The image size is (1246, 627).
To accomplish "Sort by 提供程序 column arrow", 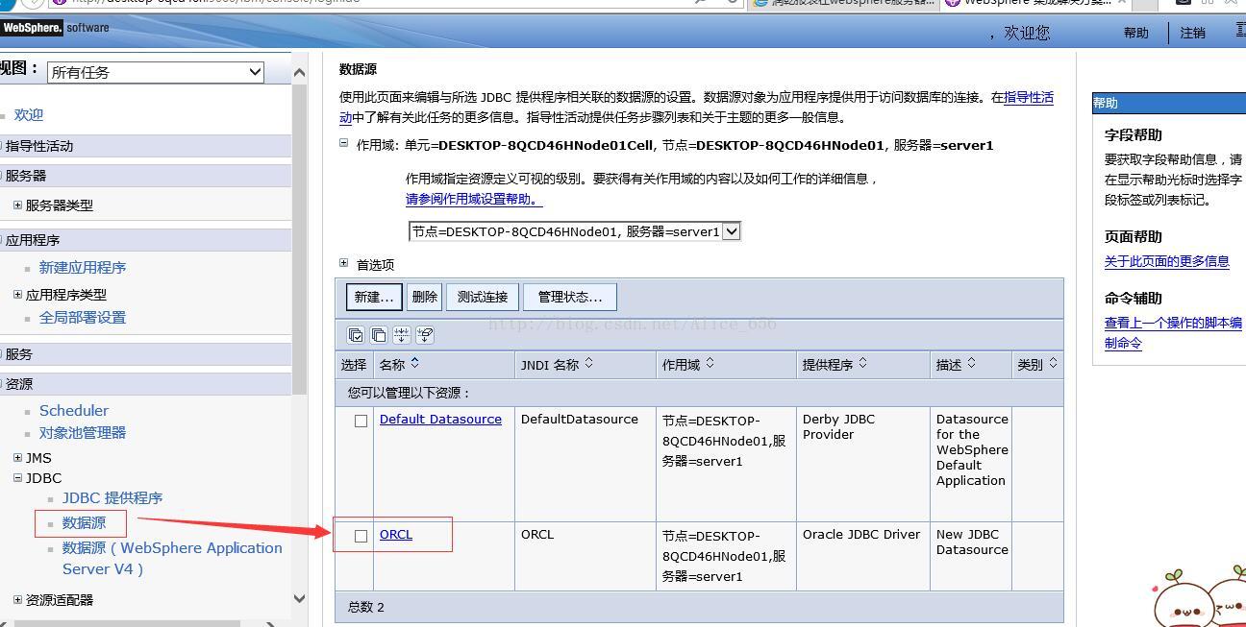I will click(863, 363).
